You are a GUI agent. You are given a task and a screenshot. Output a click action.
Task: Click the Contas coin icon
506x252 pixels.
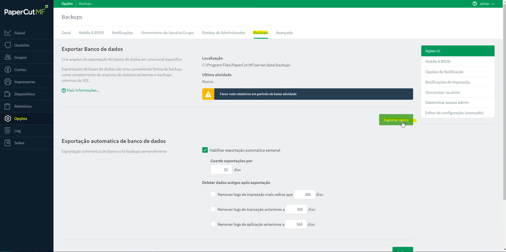(x=8, y=69)
